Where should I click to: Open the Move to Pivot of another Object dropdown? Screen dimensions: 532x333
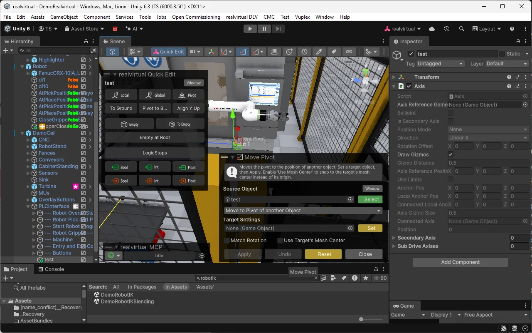[x=303, y=211]
